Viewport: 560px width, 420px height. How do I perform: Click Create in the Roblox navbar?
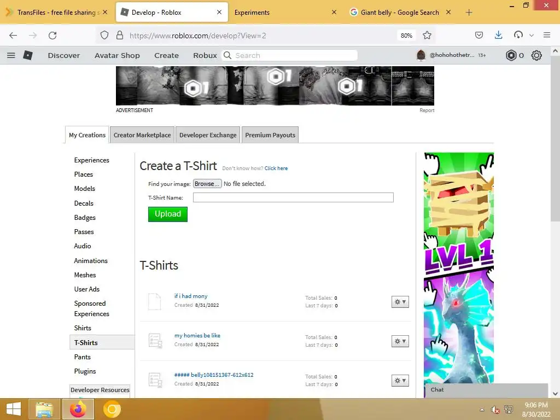[x=166, y=55]
